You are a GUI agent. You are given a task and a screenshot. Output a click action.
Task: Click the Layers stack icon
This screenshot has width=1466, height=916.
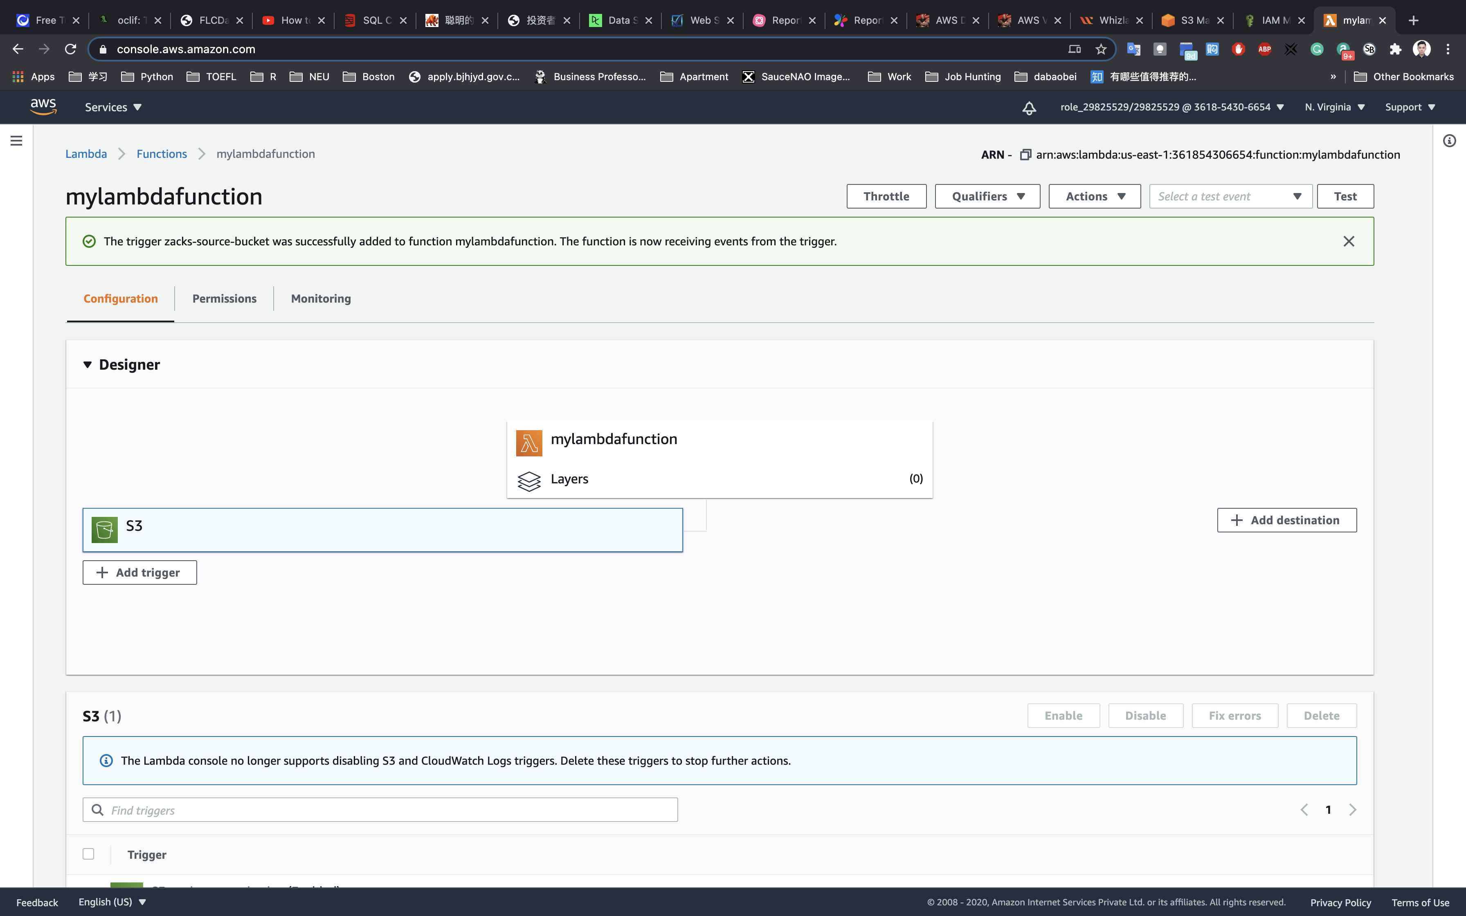coord(529,481)
